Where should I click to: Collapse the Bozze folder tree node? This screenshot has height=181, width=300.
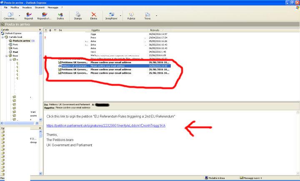coord(7,56)
